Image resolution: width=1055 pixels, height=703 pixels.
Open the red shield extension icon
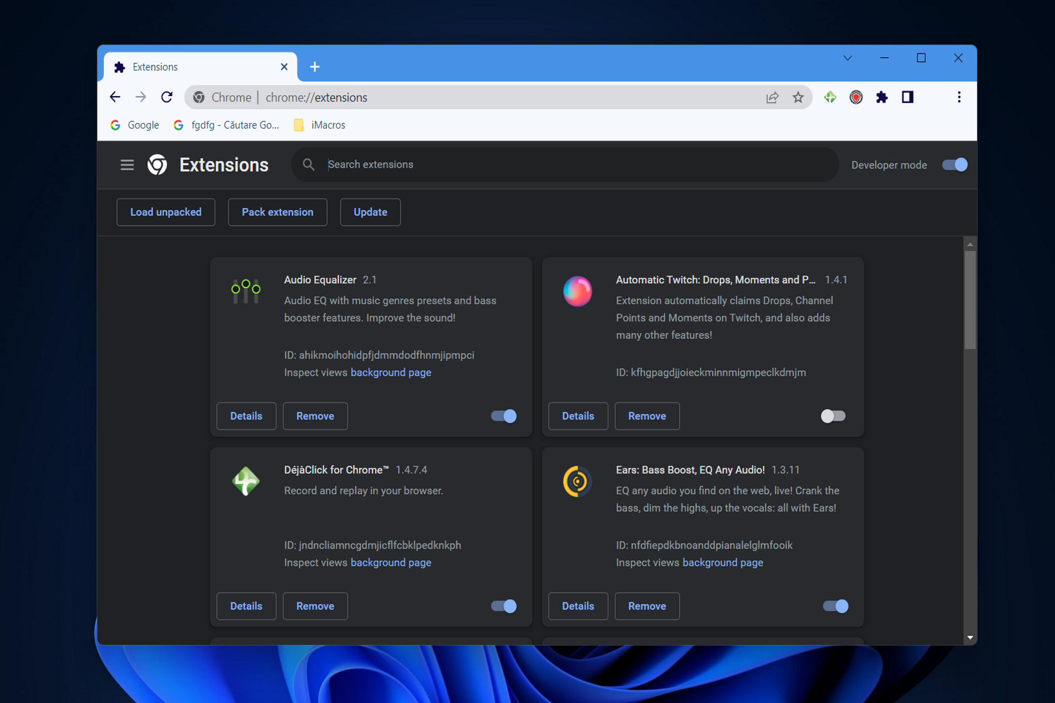coord(856,97)
